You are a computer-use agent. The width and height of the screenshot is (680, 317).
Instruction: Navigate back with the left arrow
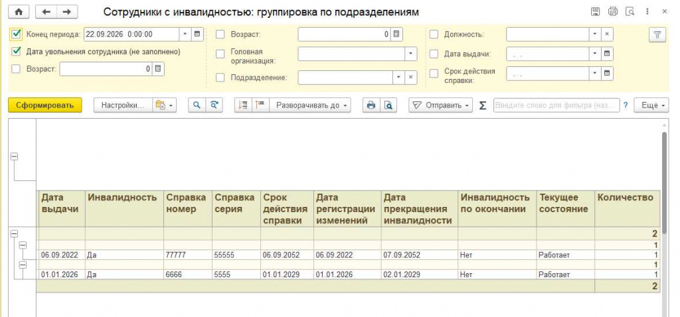[46, 12]
